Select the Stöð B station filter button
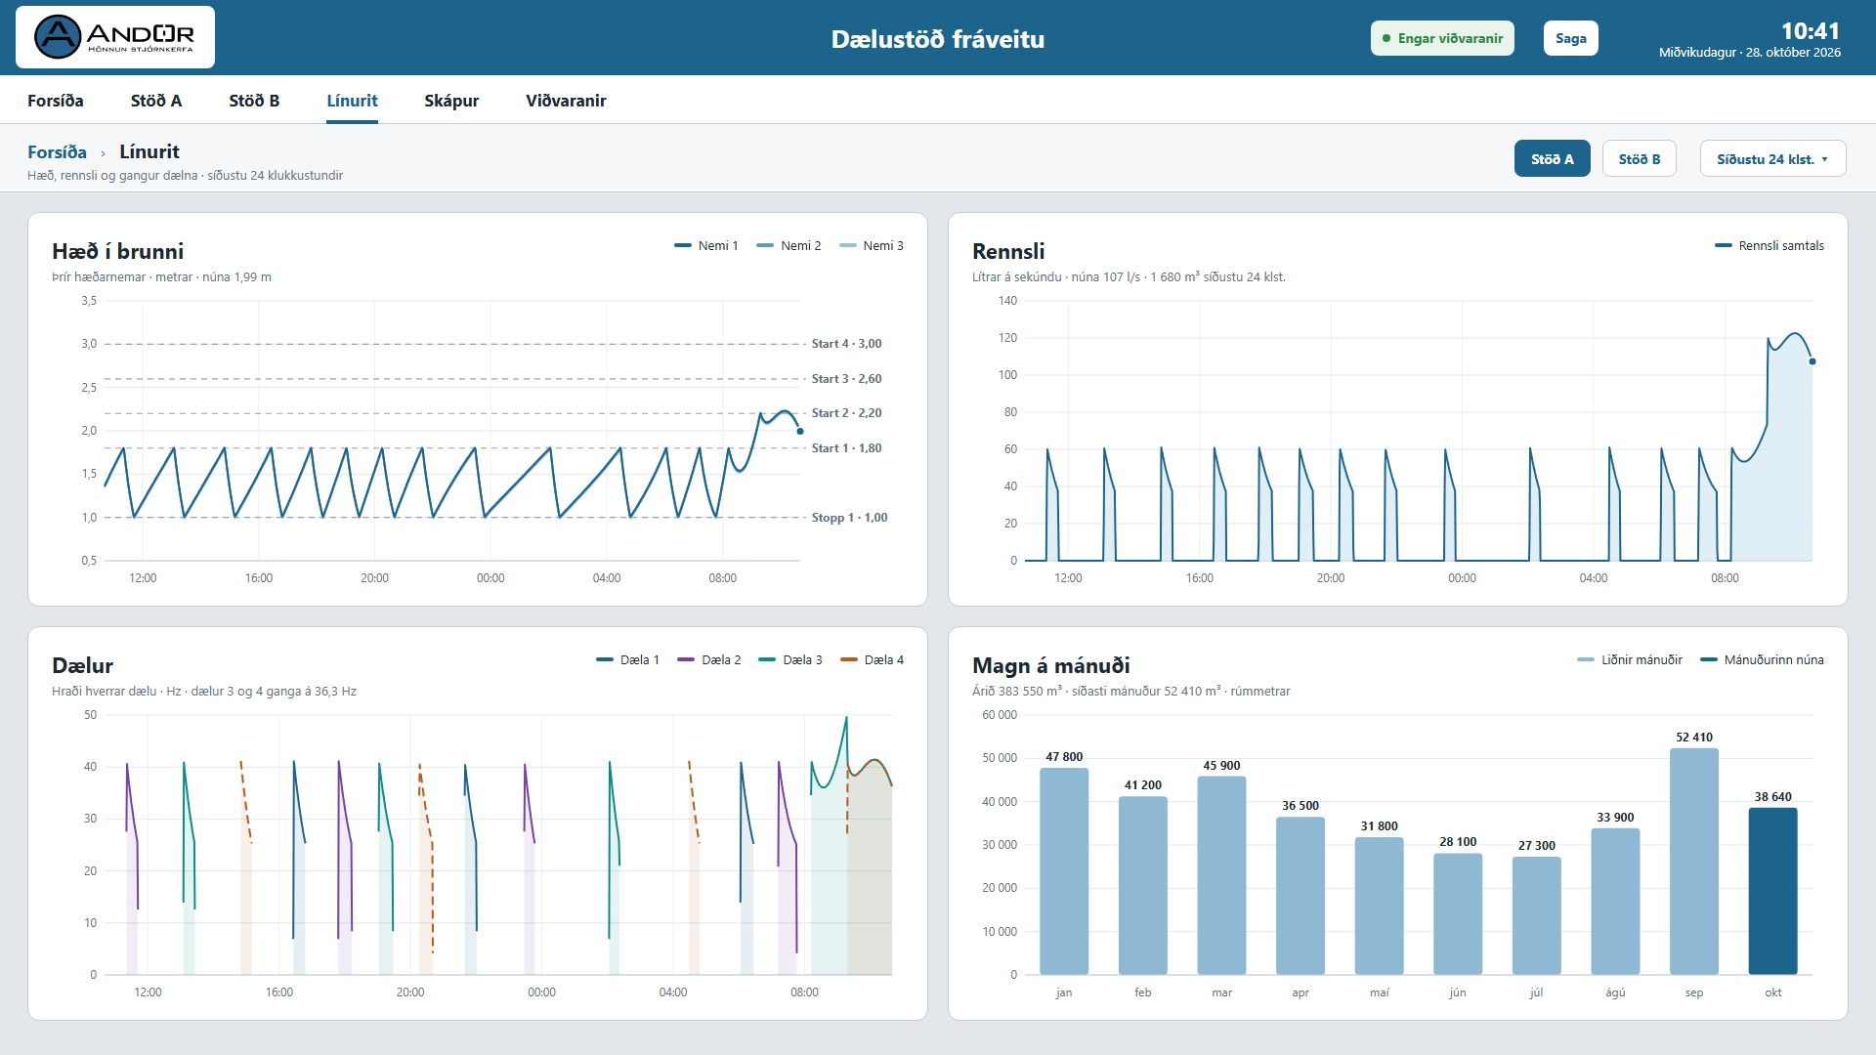1876x1055 pixels. click(1640, 158)
